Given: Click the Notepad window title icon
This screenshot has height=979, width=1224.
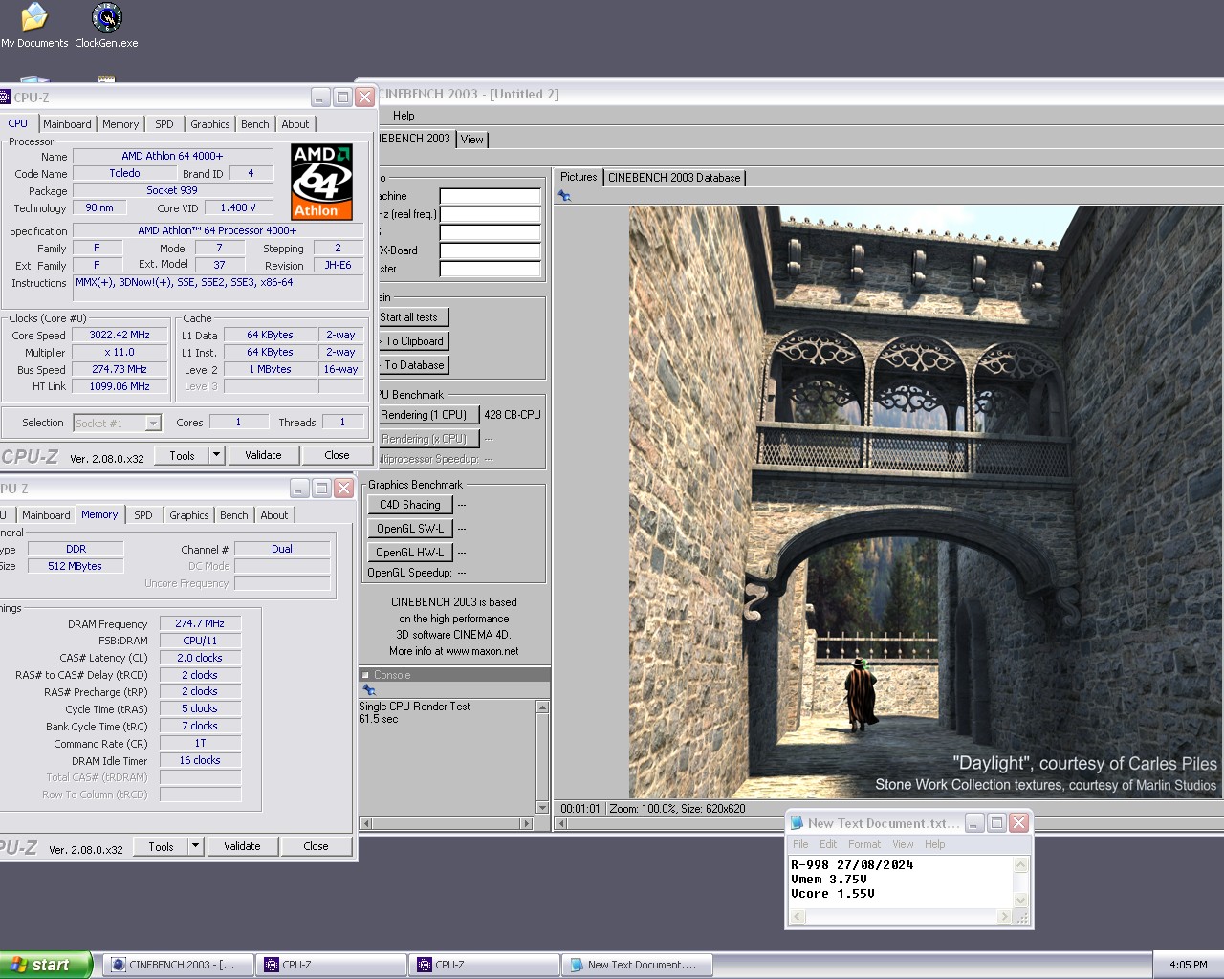Looking at the screenshot, I should coord(796,823).
